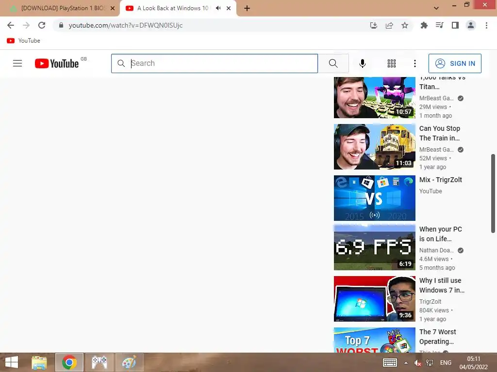Click When your PC is on Life title

(x=441, y=234)
